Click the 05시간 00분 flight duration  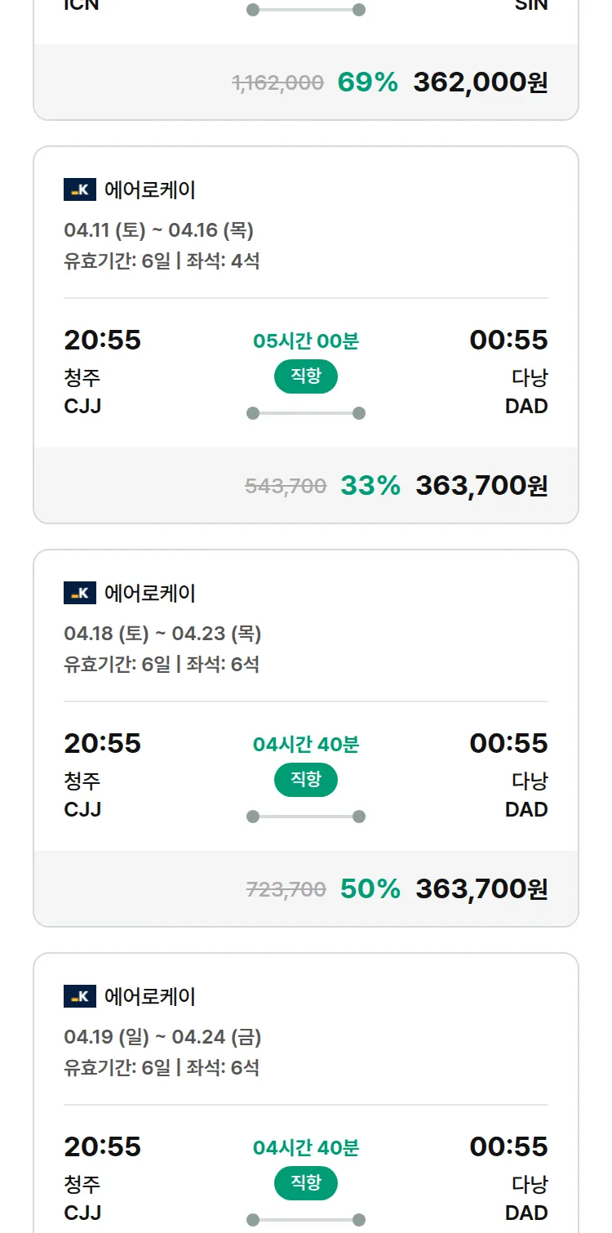point(306,341)
